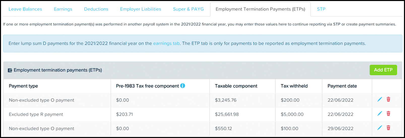Click the Taxable component column header

point(236,86)
